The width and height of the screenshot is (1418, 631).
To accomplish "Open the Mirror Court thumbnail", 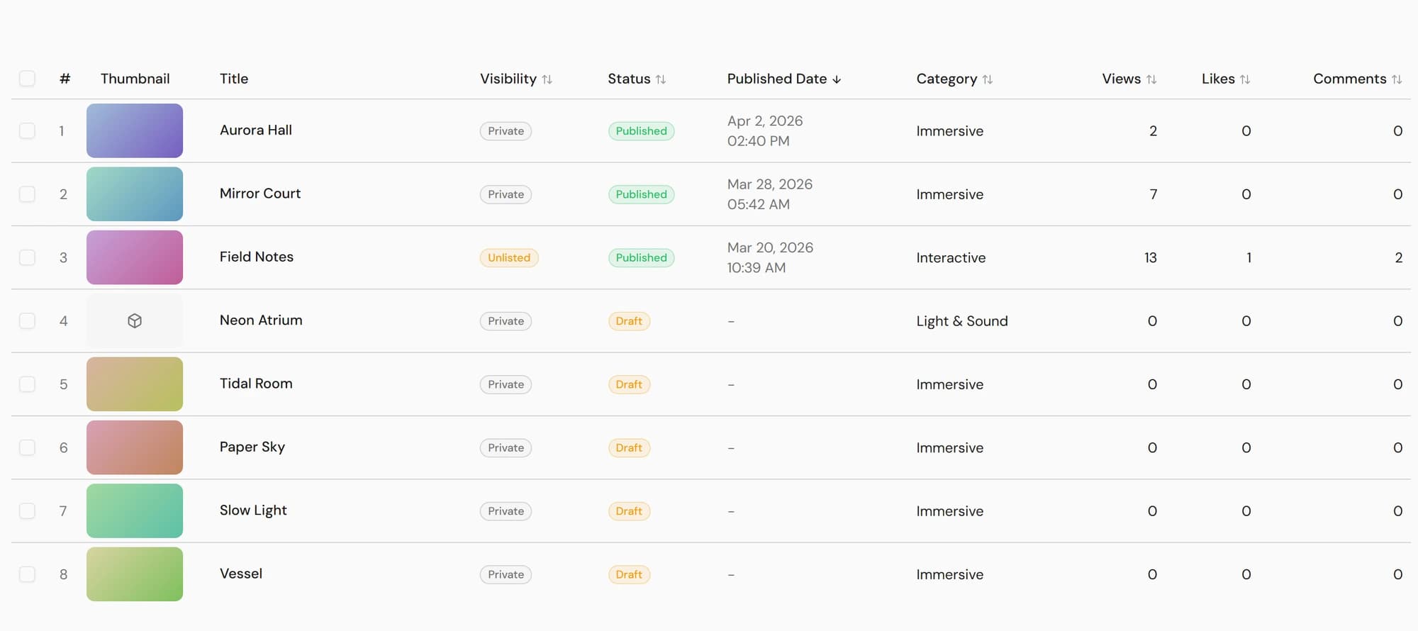I will [x=135, y=194].
